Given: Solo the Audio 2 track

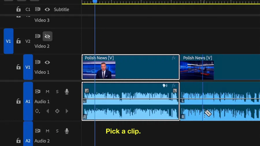Looking at the screenshot, I should coord(57,131).
